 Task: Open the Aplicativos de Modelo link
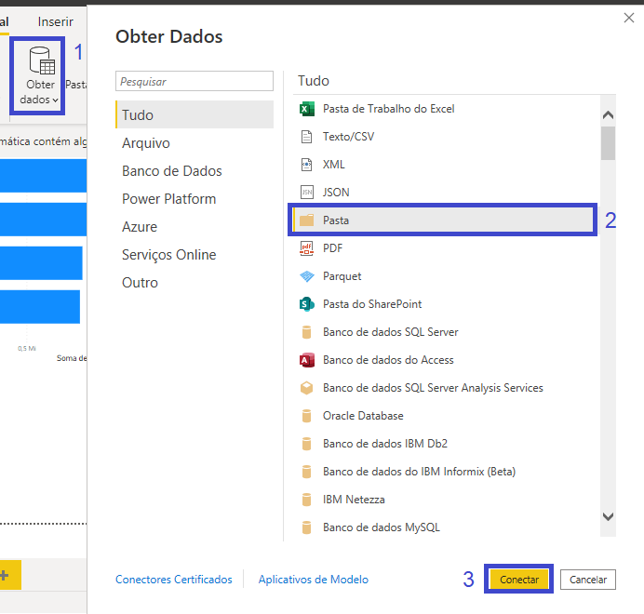pyautogui.click(x=314, y=579)
